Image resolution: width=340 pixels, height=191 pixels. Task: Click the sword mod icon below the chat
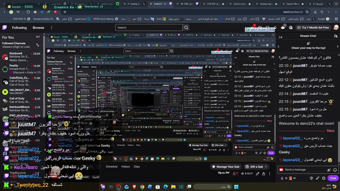click(318, 178)
